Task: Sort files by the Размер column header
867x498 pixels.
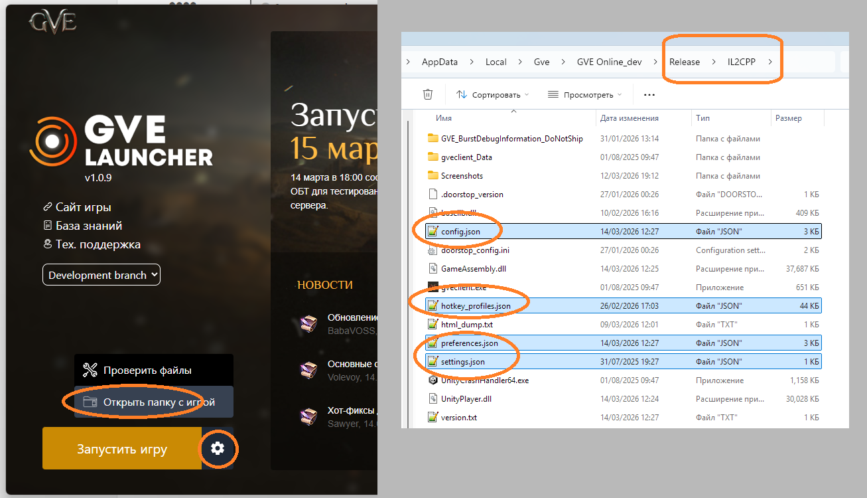Action: [x=788, y=118]
